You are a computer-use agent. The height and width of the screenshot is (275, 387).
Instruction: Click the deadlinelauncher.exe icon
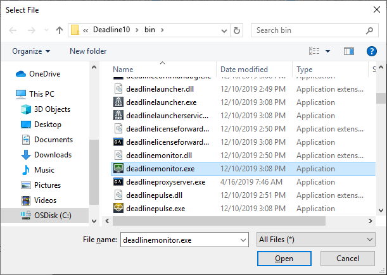coord(118,102)
